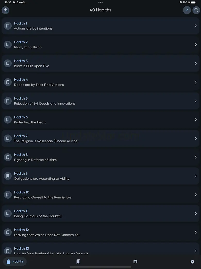
Task: Open Hadith 6 via right chevron
Action: [195, 119]
